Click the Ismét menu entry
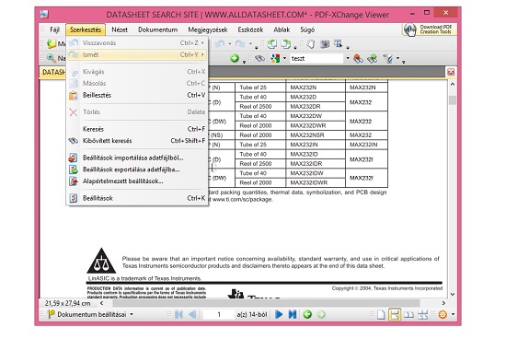Viewport: 506px width, 339px height. coord(137,54)
